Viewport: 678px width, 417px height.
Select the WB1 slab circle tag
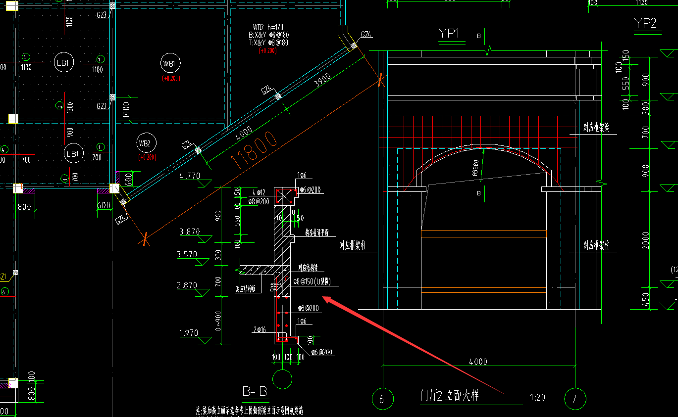tap(170, 63)
